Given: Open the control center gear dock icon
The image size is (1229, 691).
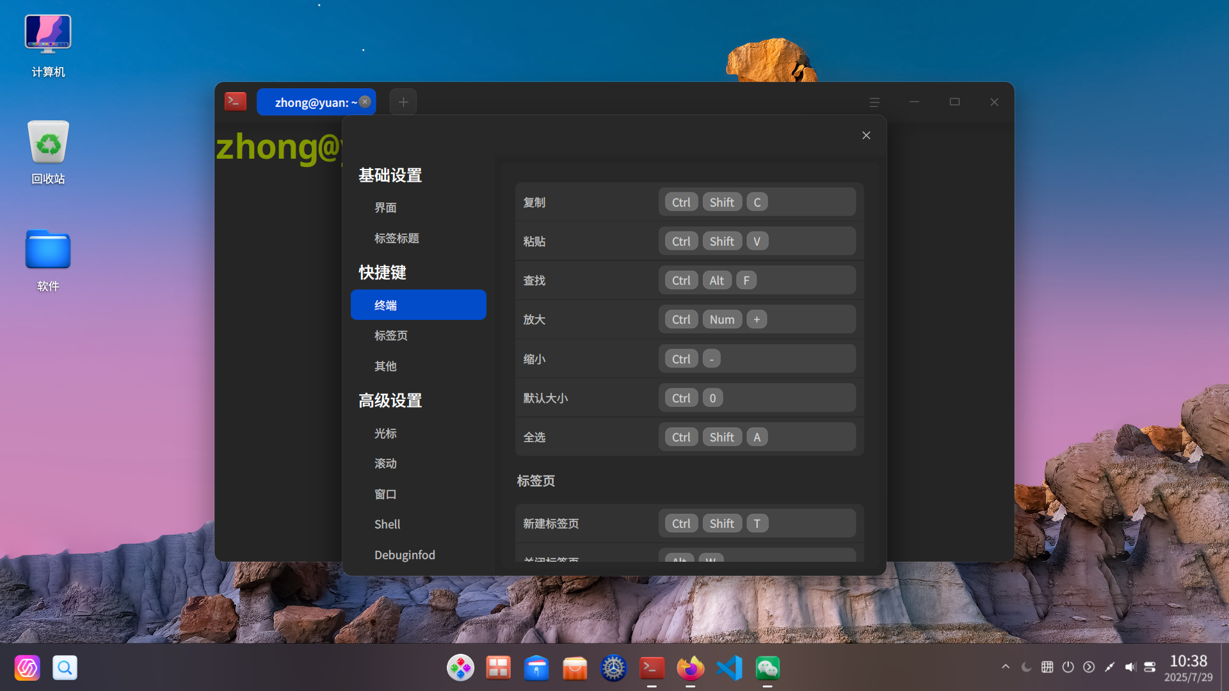Looking at the screenshot, I should click(613, 668).
